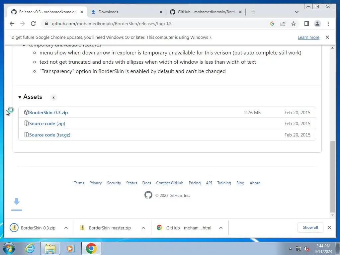Open the Training footer link

click(224, 183)
